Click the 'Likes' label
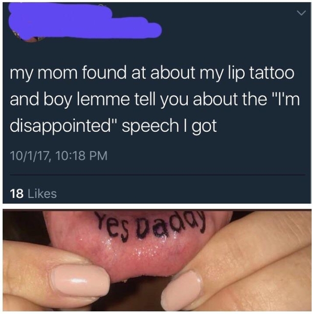Viewport: 312px width, 314px height. [42, 194]
